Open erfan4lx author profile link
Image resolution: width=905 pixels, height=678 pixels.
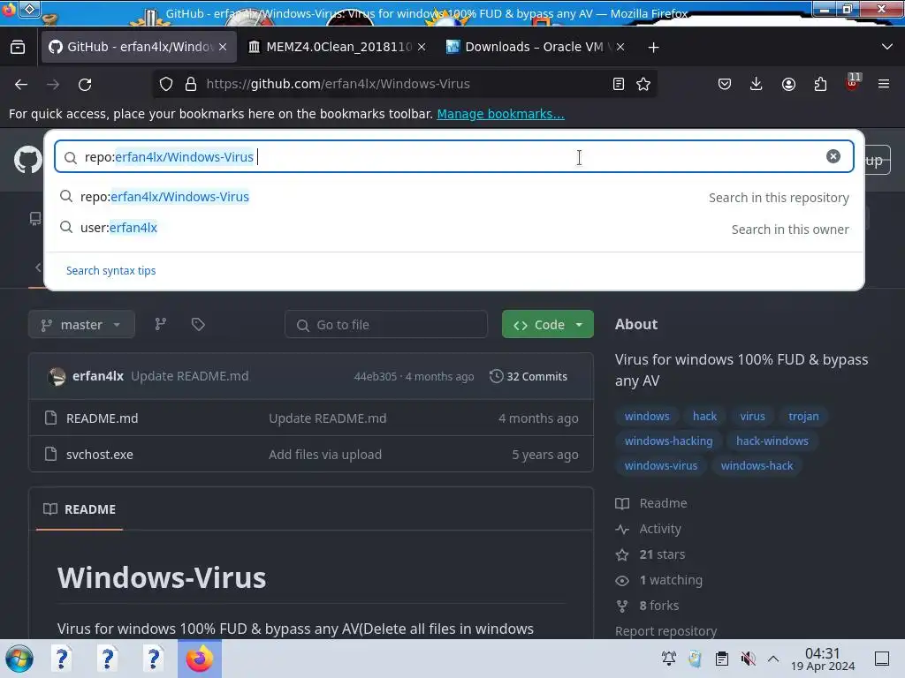pos(98,376)
